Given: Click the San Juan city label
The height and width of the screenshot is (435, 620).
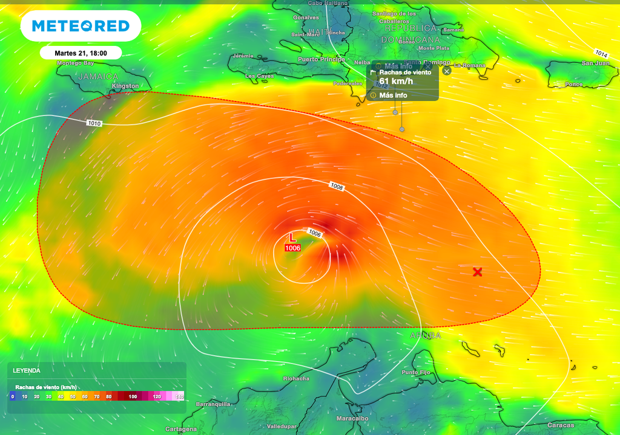Looking at the screenshot, I should tap(595, 63).
